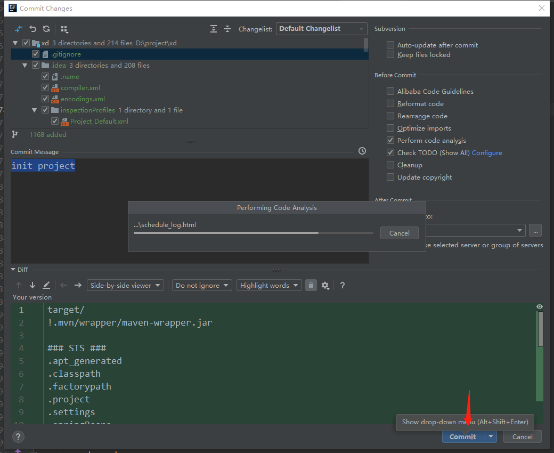Viewport: 554px width, 453px height.
Task: Uncheck the xd root folder checkbox
Action: point(26,43)
